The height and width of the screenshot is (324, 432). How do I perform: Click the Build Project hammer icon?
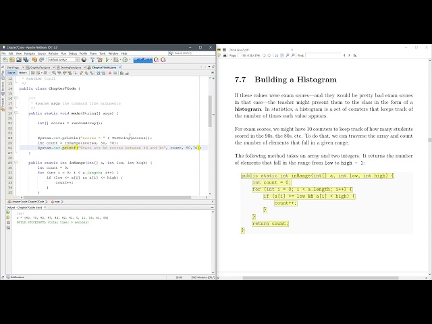pyautogui.click(x=92, y=60)
